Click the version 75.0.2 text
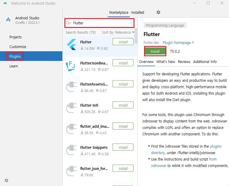229x186 pixels. click(175, 52)
